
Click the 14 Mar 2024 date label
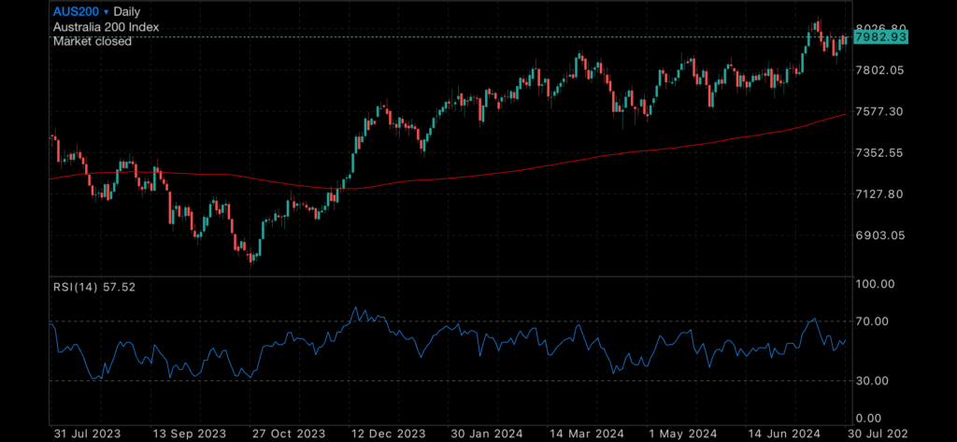coord(585,434)
